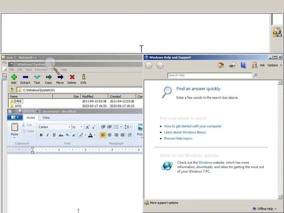
Task: Open the highlight color dropdown arrow
Action: (x=85, y=135)
